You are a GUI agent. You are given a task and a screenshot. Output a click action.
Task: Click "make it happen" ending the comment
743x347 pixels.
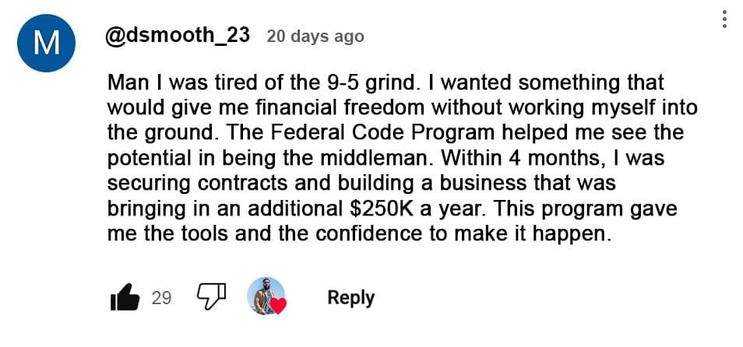(548, 233)
